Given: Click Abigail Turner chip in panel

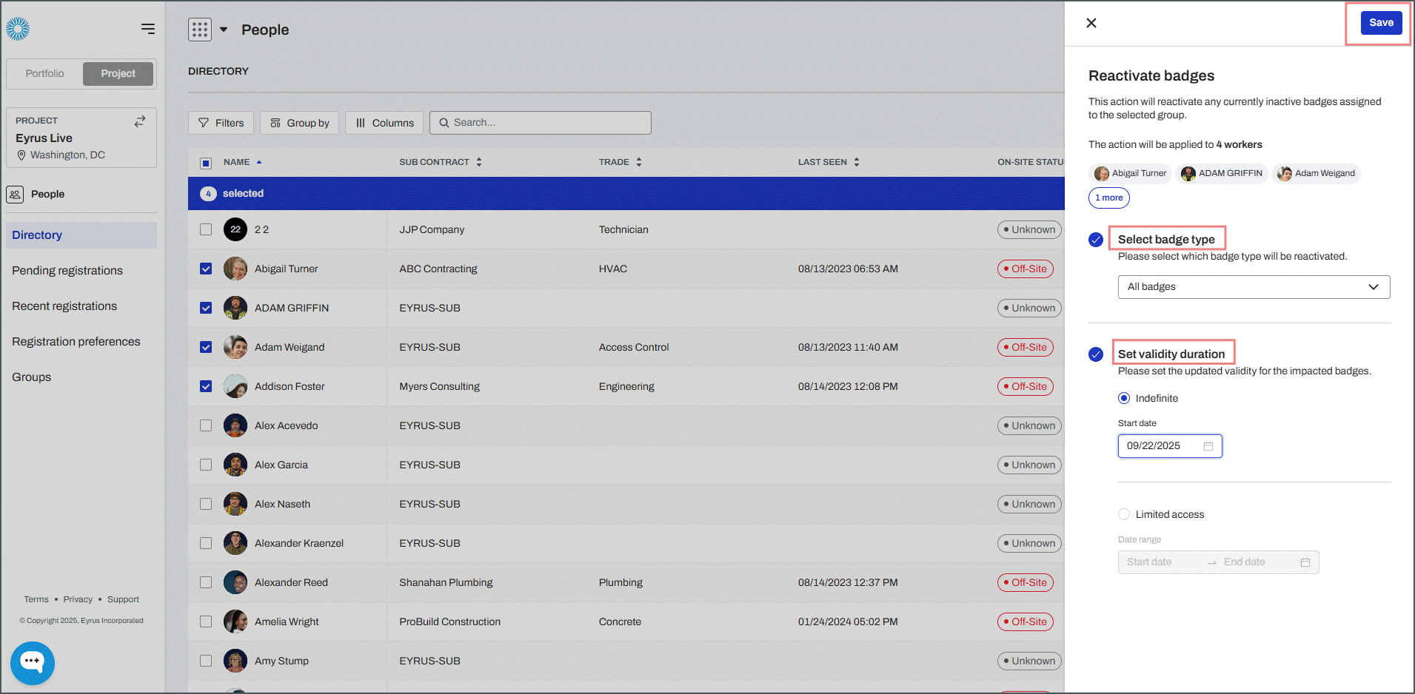Looking at the screenshot, I should click(x=1130, y=174).
